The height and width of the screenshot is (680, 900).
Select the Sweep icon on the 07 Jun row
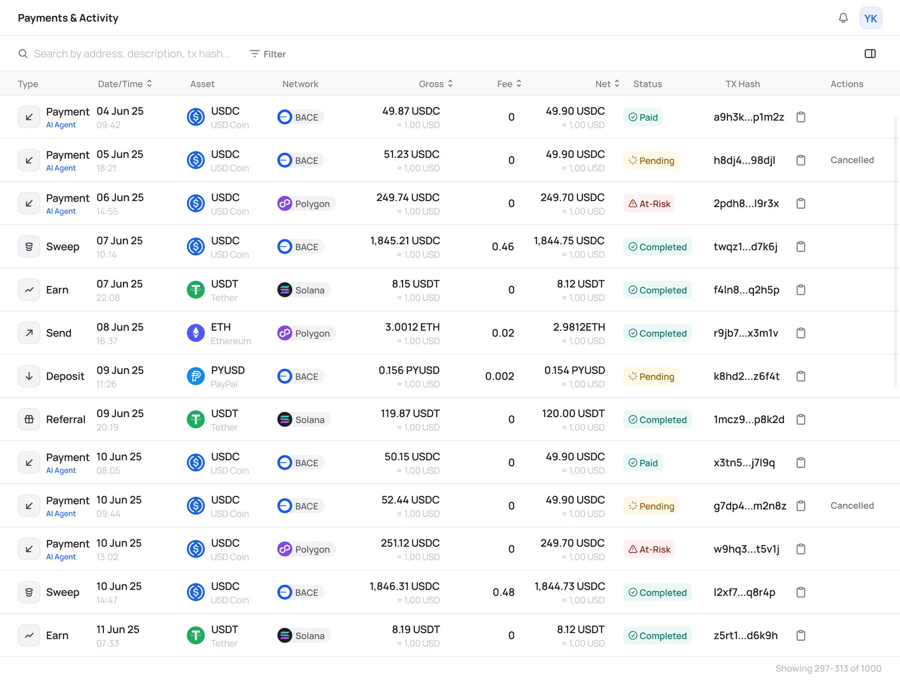29,246
